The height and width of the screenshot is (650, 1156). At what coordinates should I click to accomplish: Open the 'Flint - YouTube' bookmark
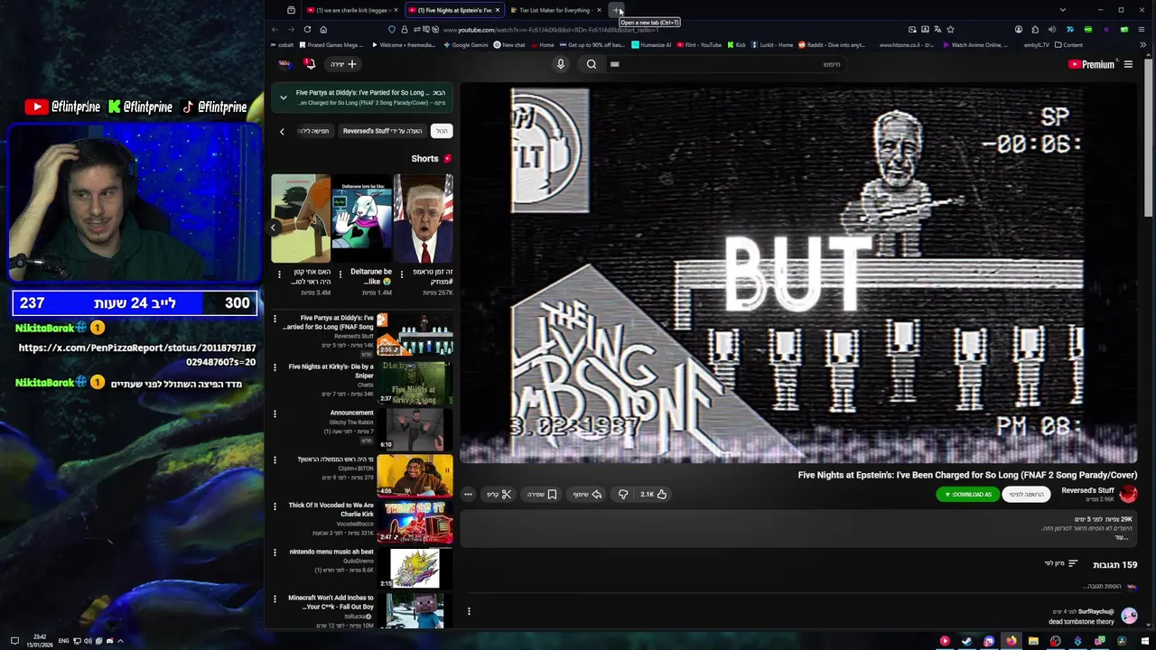click(699, 44)
